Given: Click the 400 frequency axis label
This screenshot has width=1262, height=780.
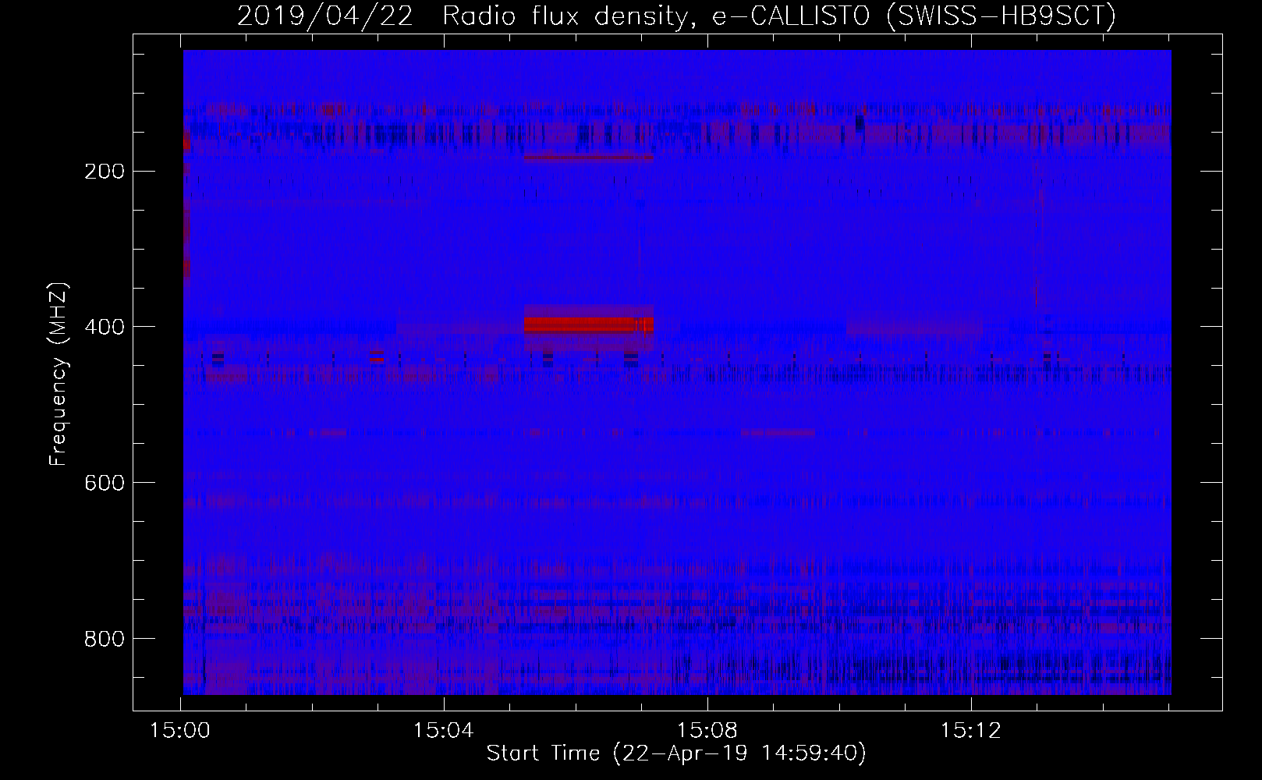Looking at the screenshot, I should [105, 327].
